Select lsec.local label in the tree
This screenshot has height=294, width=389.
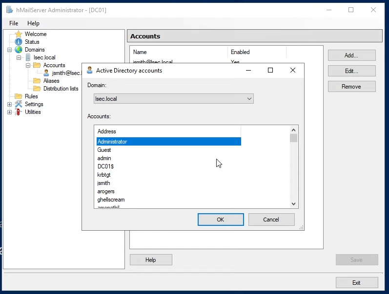coord(44,57)
